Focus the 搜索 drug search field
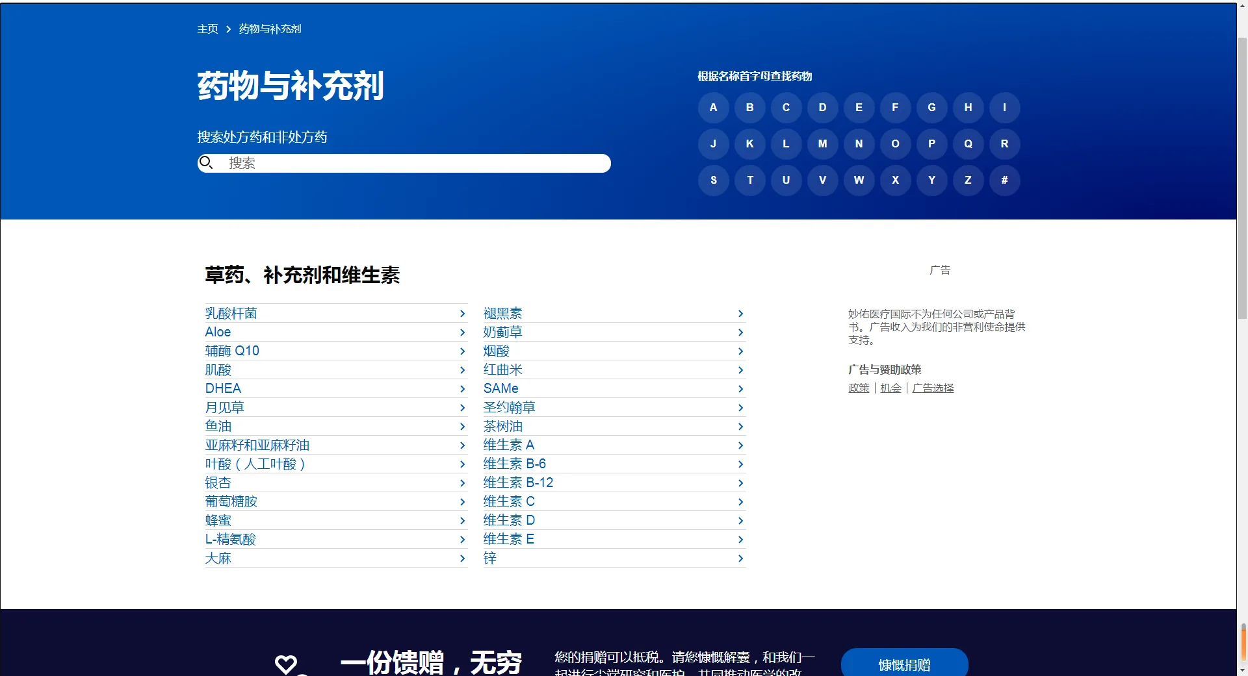Image resolution: width=1248 pixels, height=676 pixels. [x=404, y=163]
